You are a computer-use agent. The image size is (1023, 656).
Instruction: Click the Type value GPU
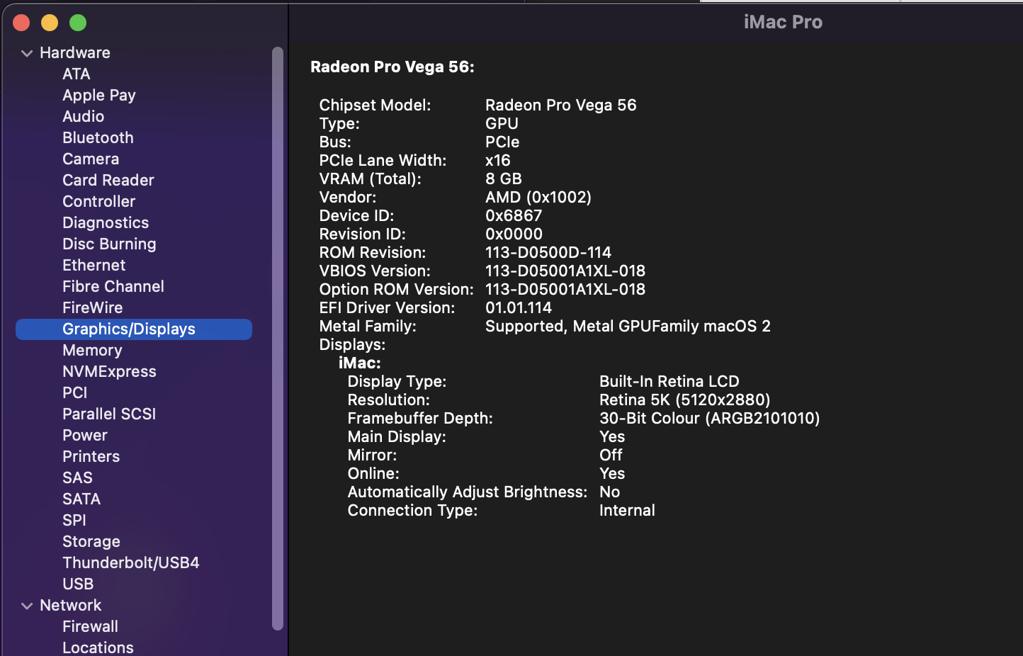(502, 123)
